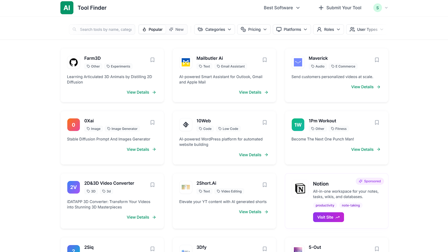Click the Farm3D GitHub logo icon

tap(73, 63)
